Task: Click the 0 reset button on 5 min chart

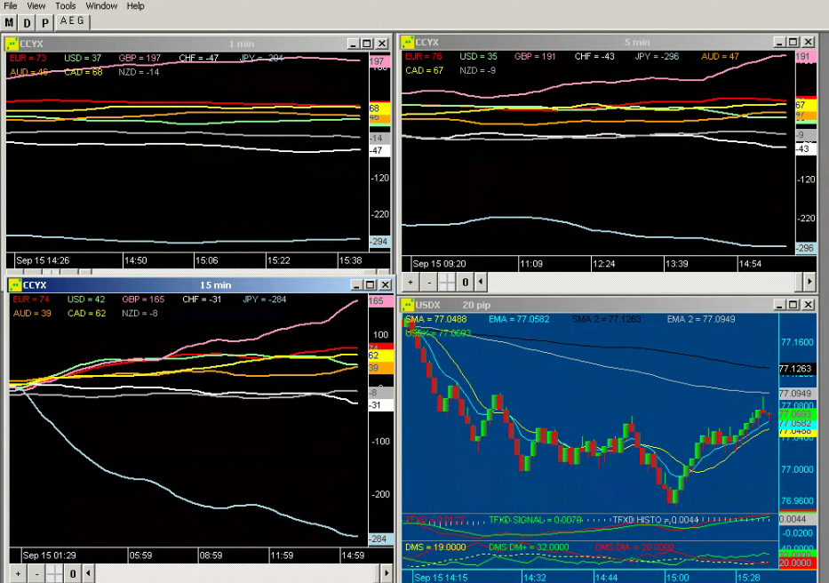Action: pos(466,282)
